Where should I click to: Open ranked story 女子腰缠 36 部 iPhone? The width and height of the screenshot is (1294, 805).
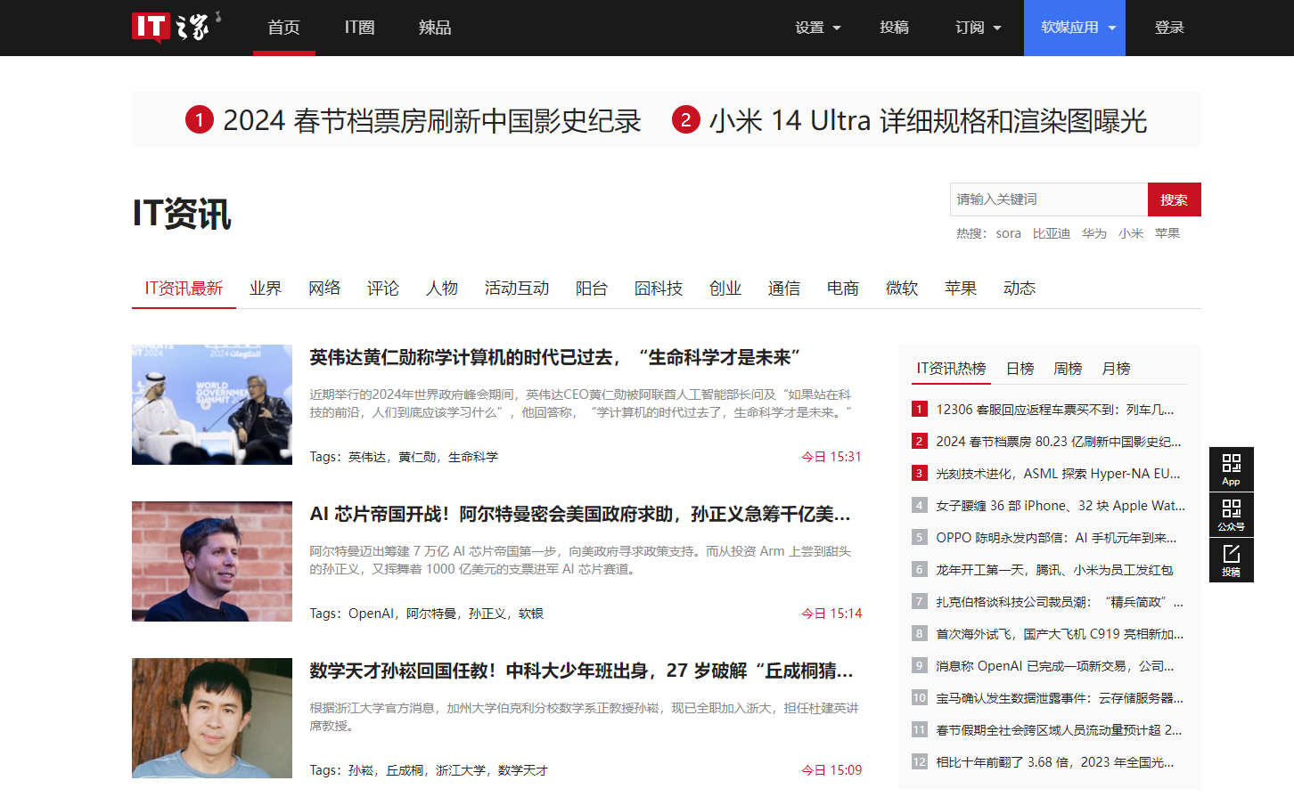point(1061,506)
